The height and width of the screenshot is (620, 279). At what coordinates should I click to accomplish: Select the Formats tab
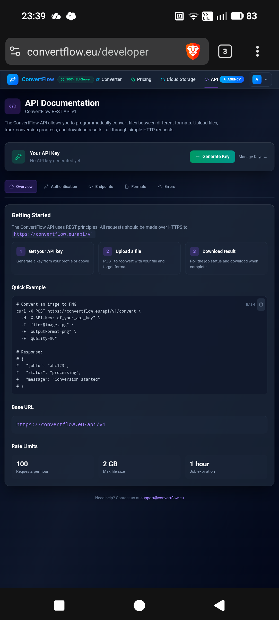(x=135, y=187)
